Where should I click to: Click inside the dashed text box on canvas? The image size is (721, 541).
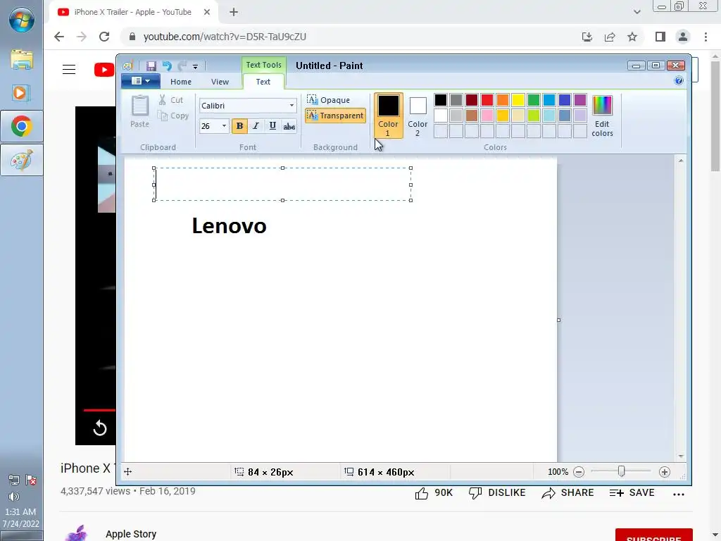(282, 184)
